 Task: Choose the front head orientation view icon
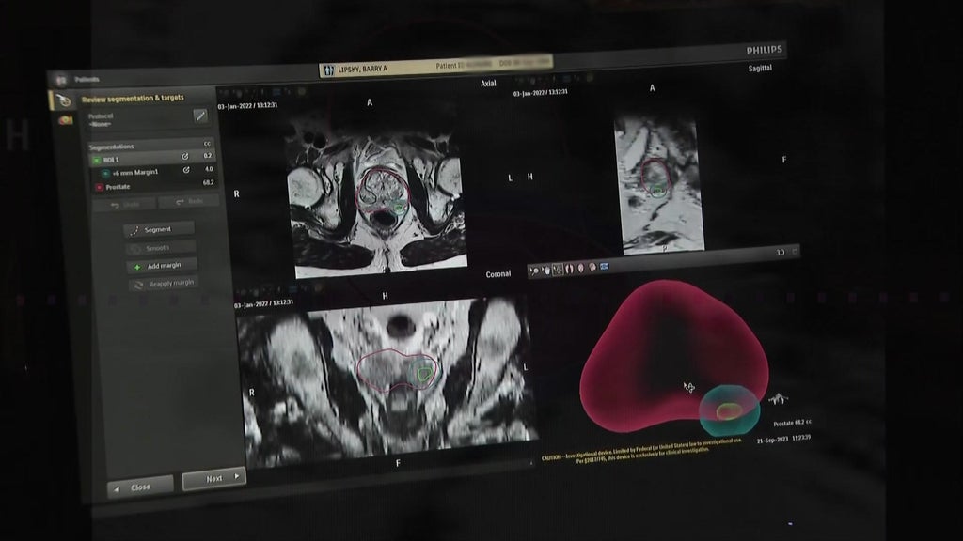coord(581,268)
